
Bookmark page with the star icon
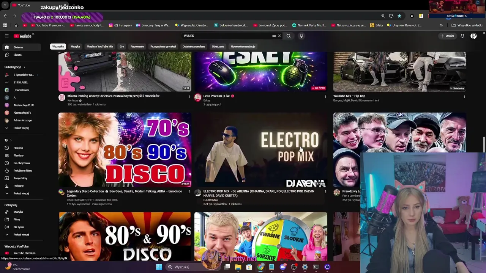coord(399,16)
